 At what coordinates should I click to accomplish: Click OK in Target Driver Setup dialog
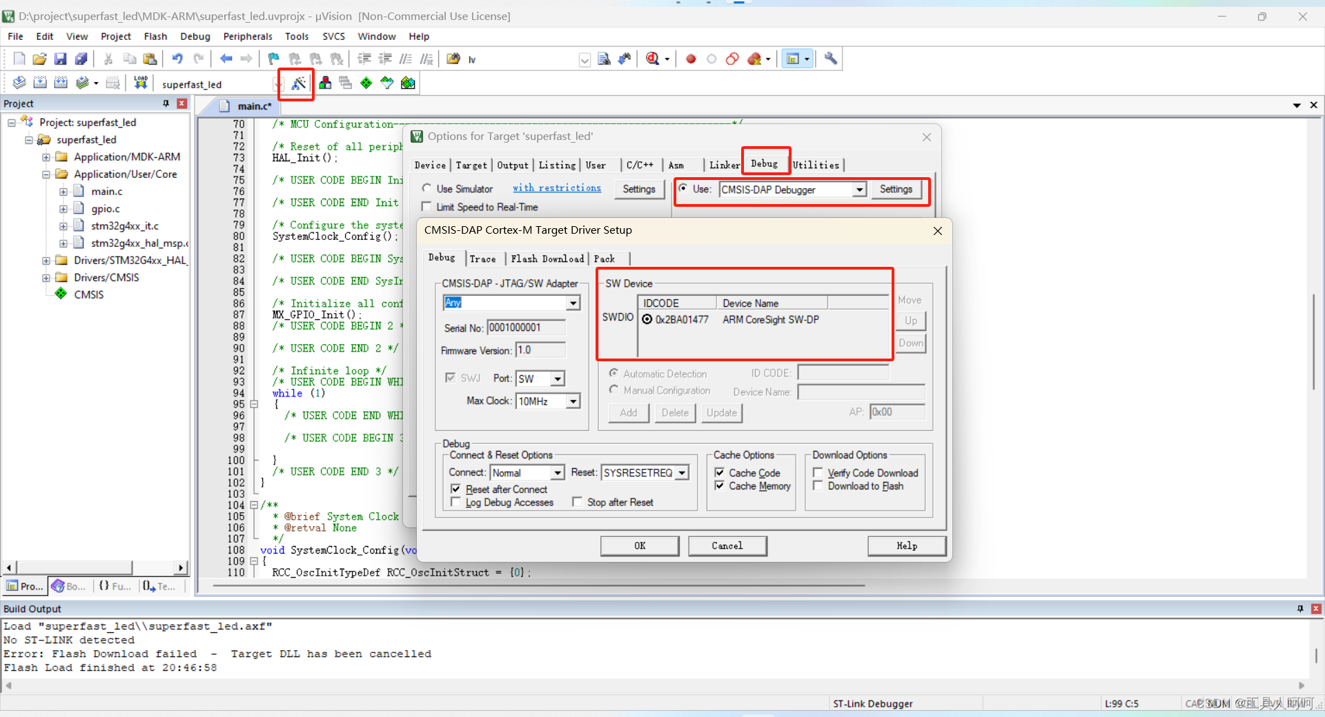640,545
